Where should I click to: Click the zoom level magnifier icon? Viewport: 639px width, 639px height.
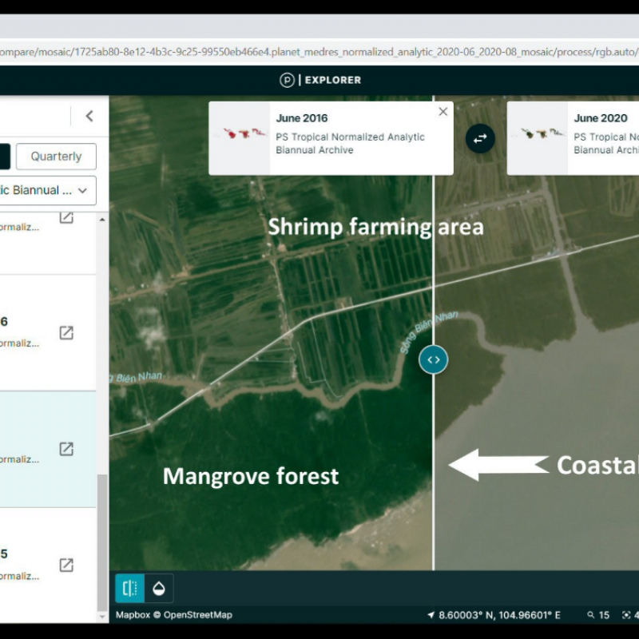pos(590,615)
